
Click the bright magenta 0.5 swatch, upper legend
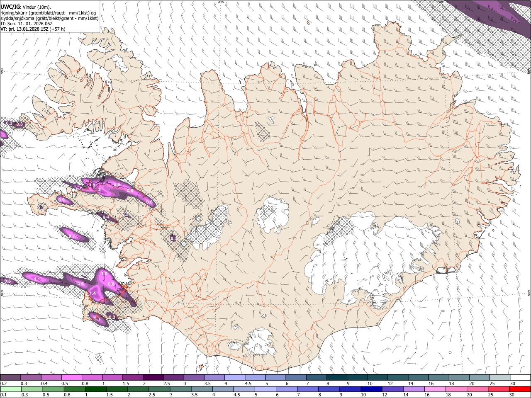(x=71, y=378)
